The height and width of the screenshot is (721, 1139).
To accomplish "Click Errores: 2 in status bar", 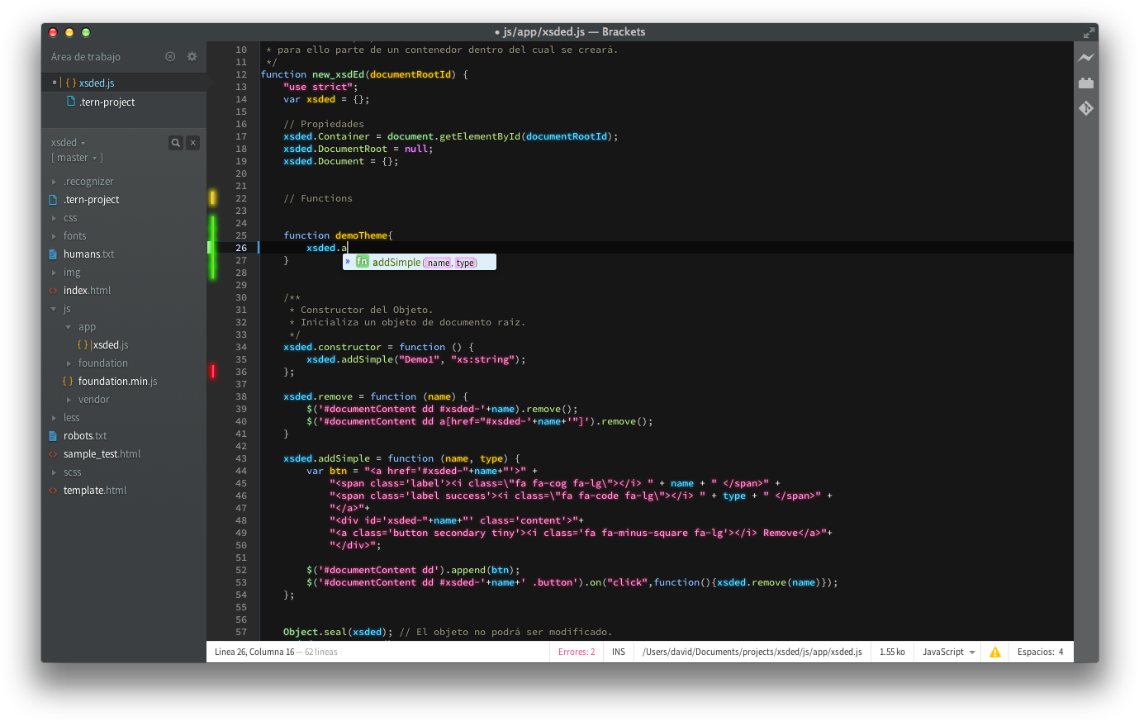I will click(577, 652).
